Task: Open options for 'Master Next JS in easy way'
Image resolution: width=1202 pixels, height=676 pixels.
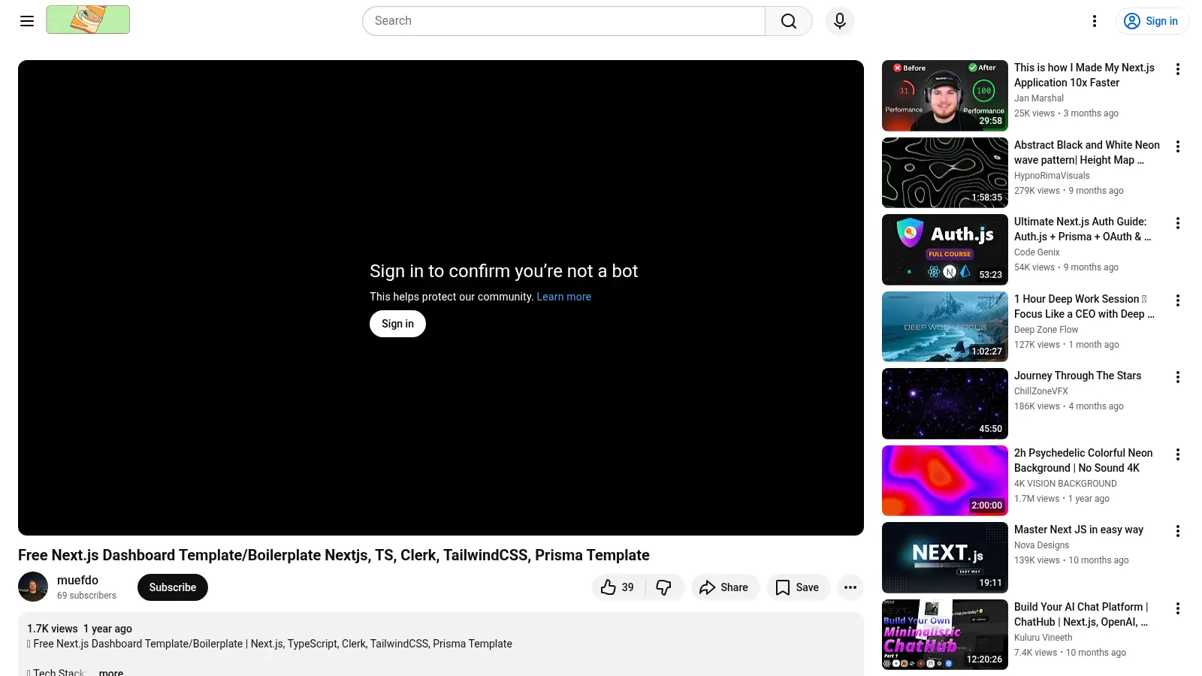Action: tap(1178, 531)
